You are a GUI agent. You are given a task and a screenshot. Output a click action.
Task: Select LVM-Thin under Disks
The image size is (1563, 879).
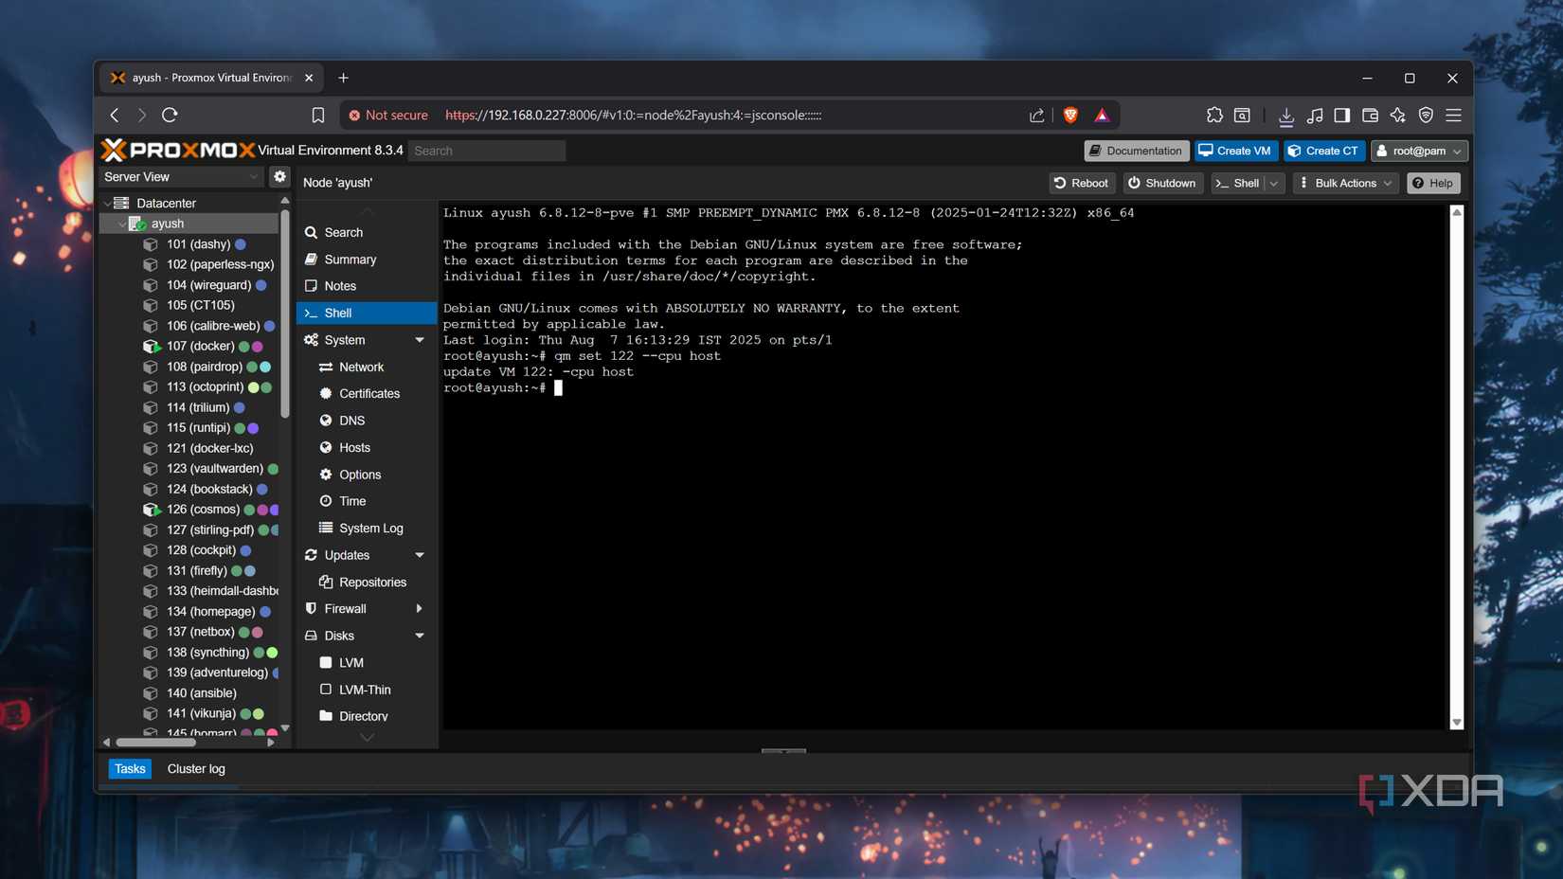pyautogui.click(x=364, y=690)
